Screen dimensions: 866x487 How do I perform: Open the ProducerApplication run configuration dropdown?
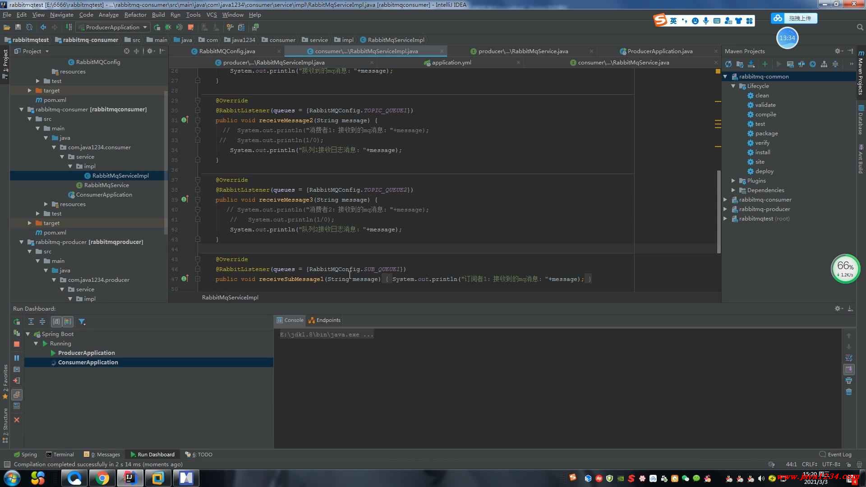113,27
